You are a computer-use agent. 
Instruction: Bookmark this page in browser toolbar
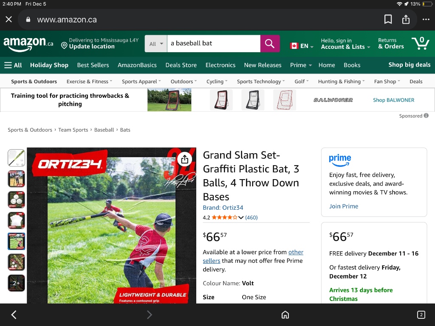pos(388,20)
